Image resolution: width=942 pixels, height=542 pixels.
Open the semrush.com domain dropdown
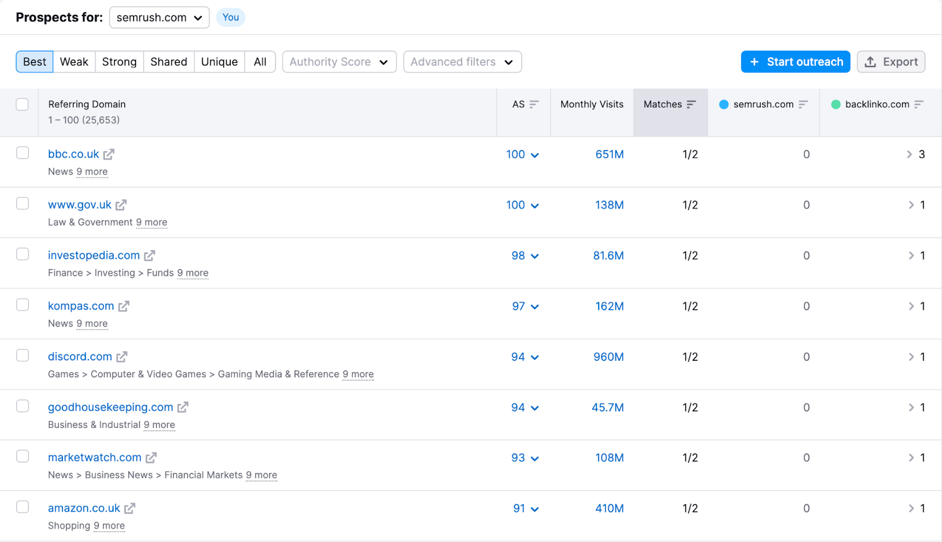click(159, 17)
